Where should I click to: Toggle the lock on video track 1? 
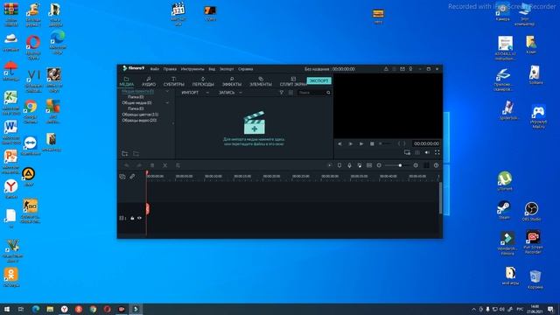132,218
